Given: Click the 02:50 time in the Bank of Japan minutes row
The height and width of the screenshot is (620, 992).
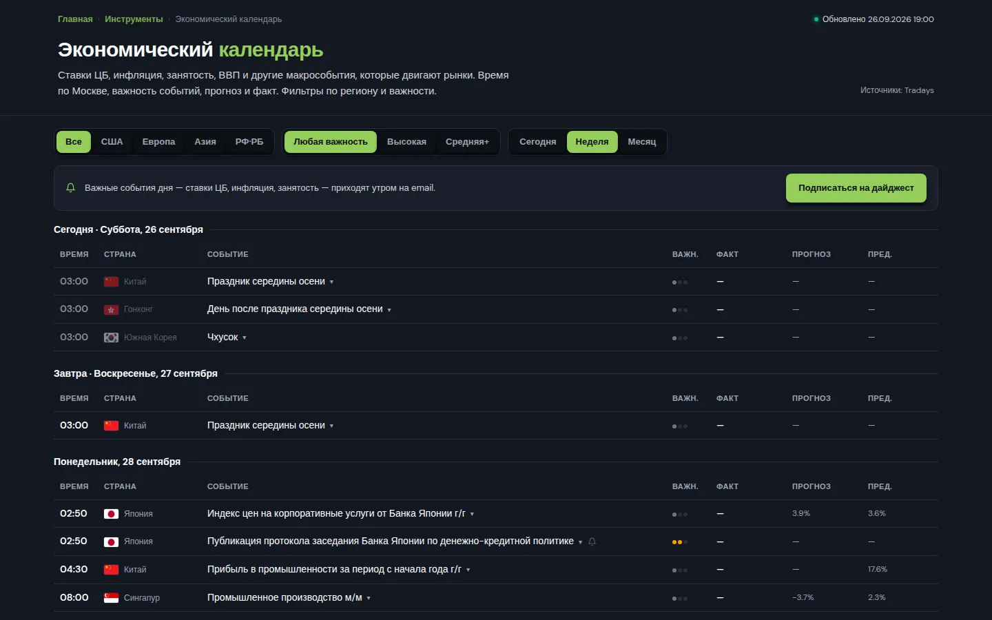Looking at the screenshot, I should pos(74,541).
